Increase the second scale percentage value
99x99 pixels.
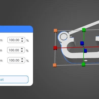22,49
